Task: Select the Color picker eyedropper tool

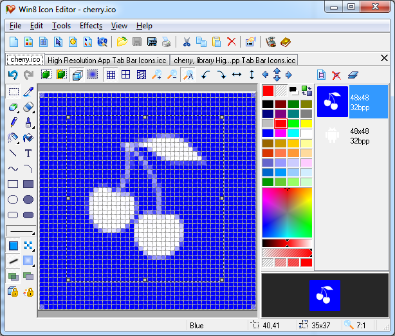Action: (x=28, y=91)
